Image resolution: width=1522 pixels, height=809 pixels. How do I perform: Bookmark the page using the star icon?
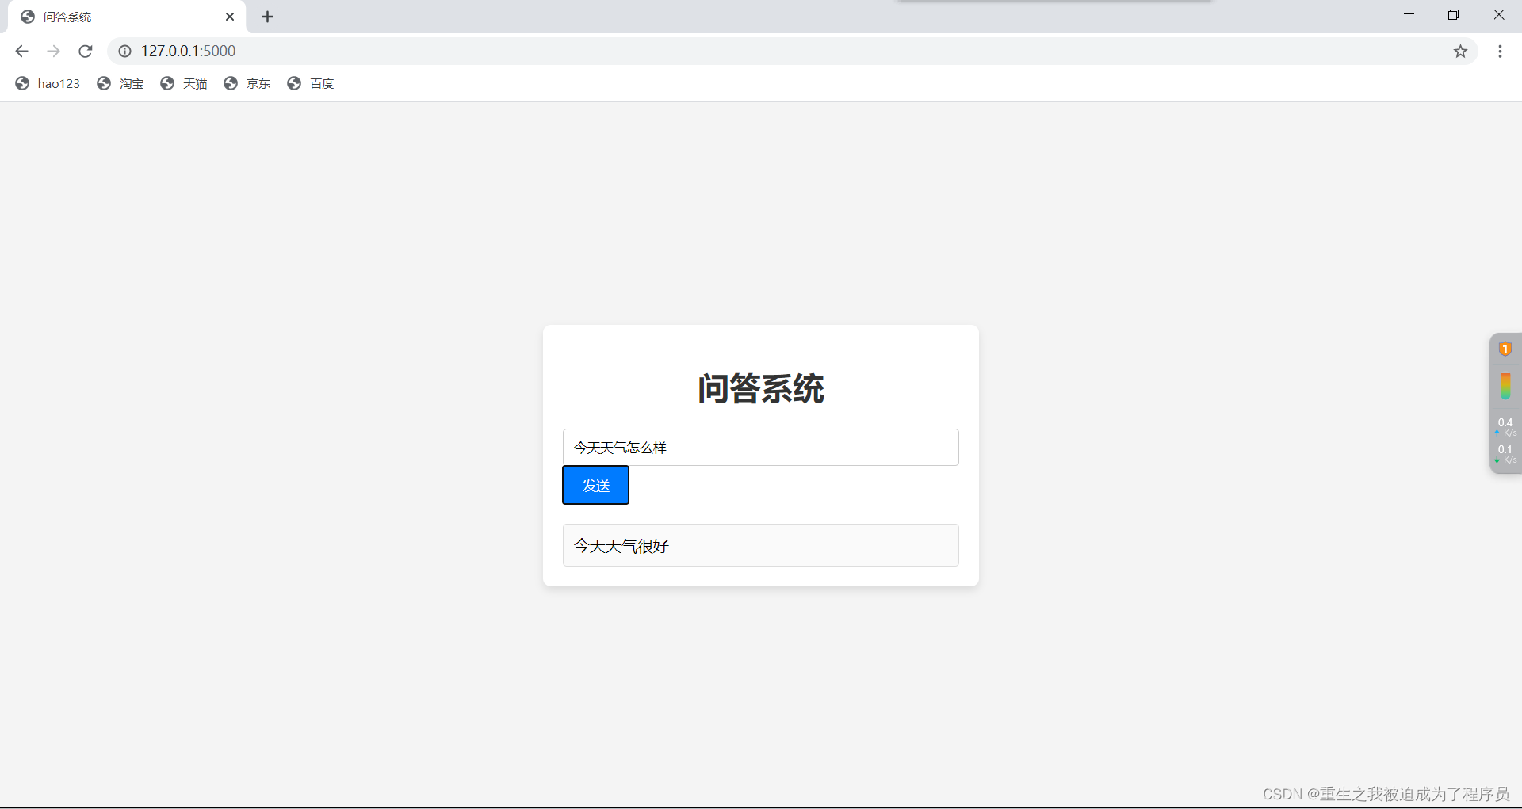point(1461,51)
